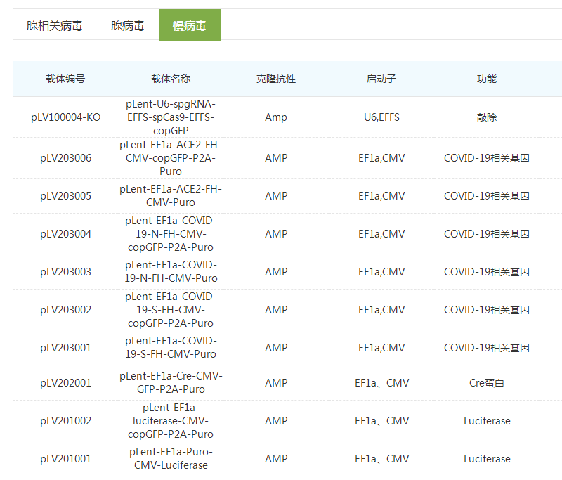Click the 功能 column header

[x=487, y=79]
